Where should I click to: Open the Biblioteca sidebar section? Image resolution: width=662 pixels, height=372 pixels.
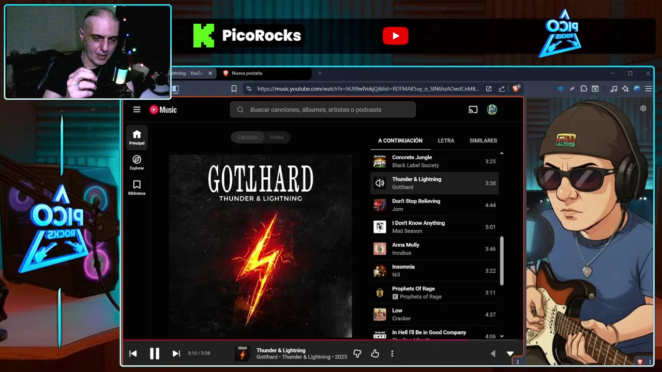click(x=137, y=188)
